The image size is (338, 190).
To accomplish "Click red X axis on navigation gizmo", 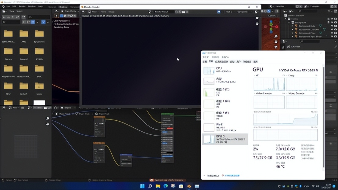I will [277, 27].
